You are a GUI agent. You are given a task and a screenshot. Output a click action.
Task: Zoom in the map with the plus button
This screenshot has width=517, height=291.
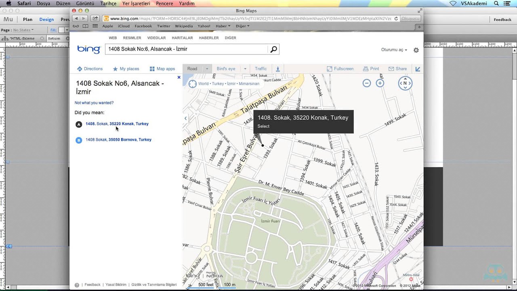click(380, 83)
